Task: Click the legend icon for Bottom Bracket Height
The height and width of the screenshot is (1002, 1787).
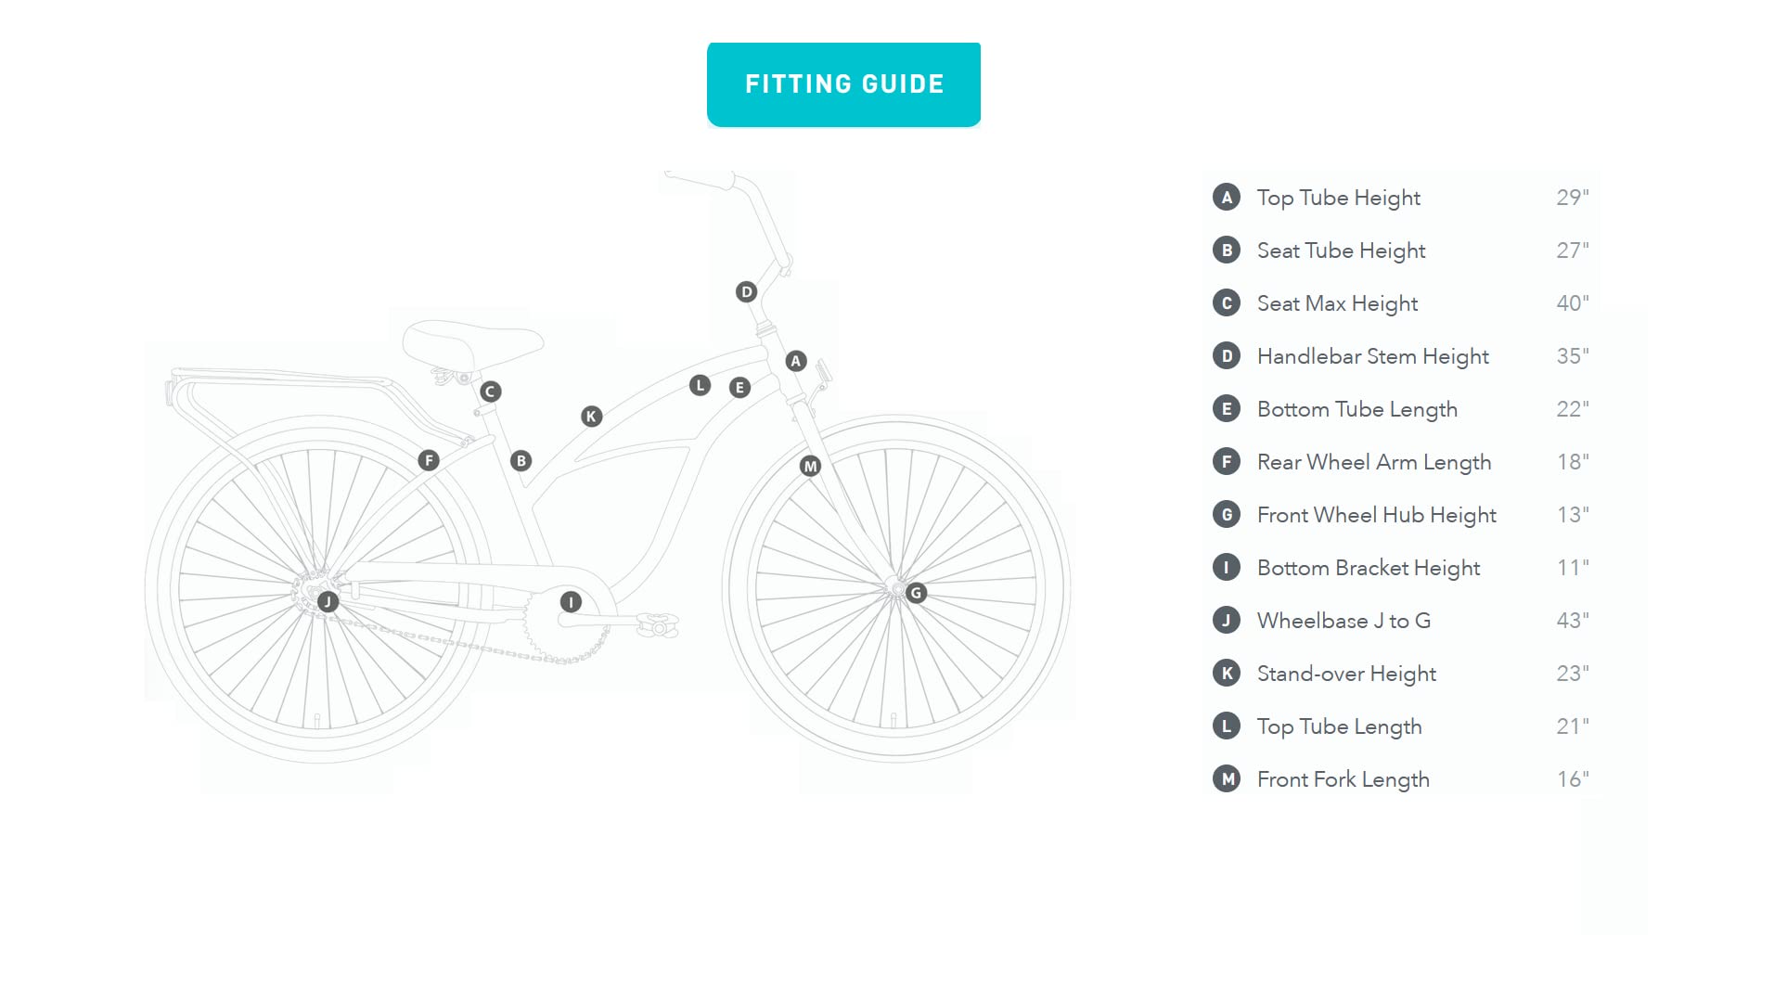Action: pyautogui.click(x=1227, y=568)
